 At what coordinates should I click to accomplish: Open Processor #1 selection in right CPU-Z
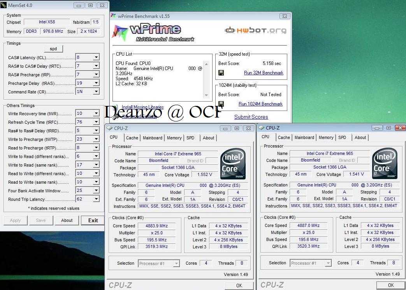pyautogui.click(x=311, y=263)
